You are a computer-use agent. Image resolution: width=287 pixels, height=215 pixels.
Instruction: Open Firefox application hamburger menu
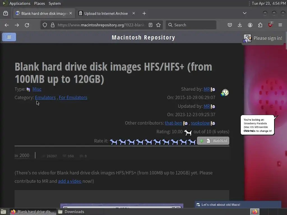(x=280, y=25)
